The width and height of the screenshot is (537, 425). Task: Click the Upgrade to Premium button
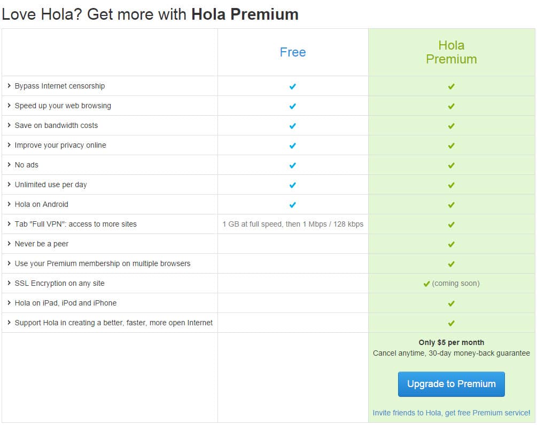pos(451,384)
